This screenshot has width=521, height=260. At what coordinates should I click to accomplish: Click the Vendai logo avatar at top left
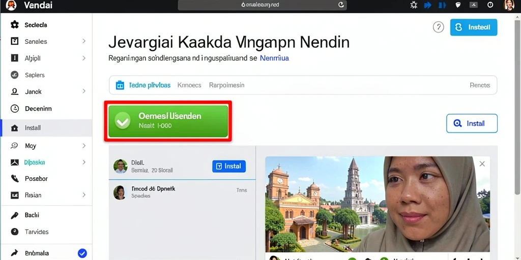click(x=11, y=5)
